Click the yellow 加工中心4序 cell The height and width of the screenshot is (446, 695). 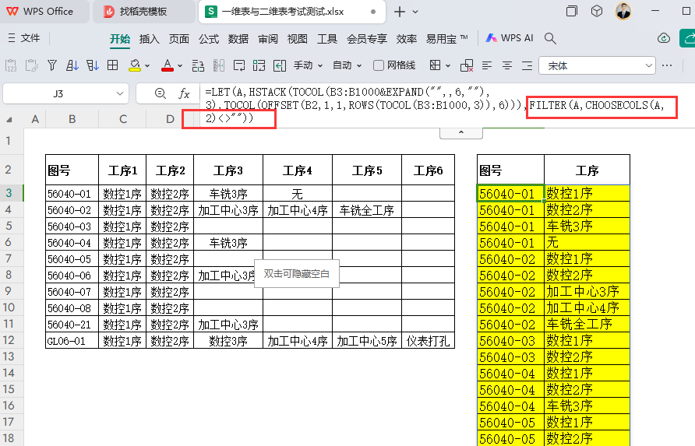587,307
